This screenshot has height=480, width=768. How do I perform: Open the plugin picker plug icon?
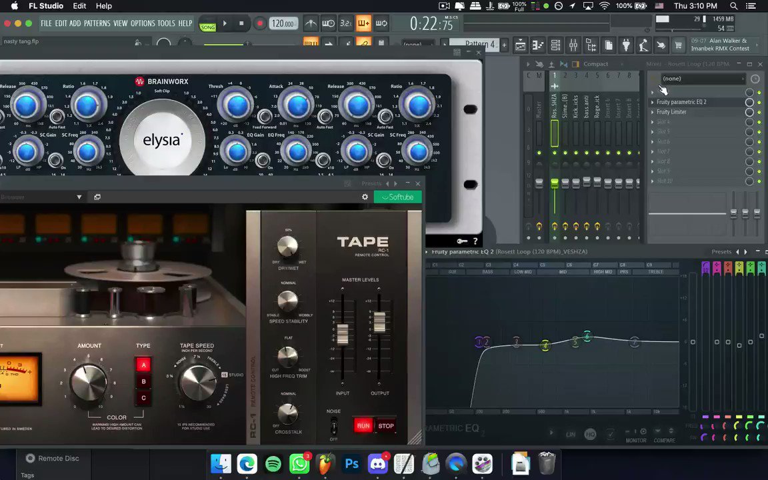click(626, 45)
